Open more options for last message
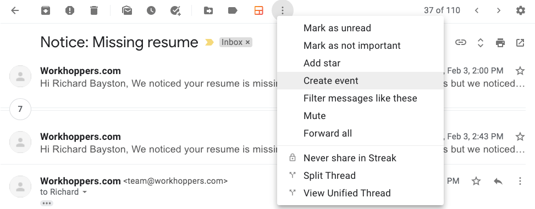The image size is (535, 209). coord(520,181)
